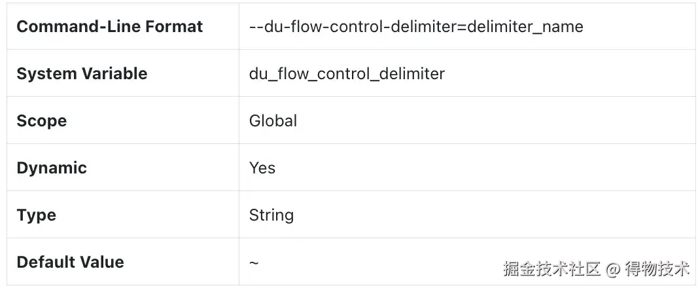Click the "Default Value" row label
The width and height of the screenshot is (700, 288).
tap(70, 262)
